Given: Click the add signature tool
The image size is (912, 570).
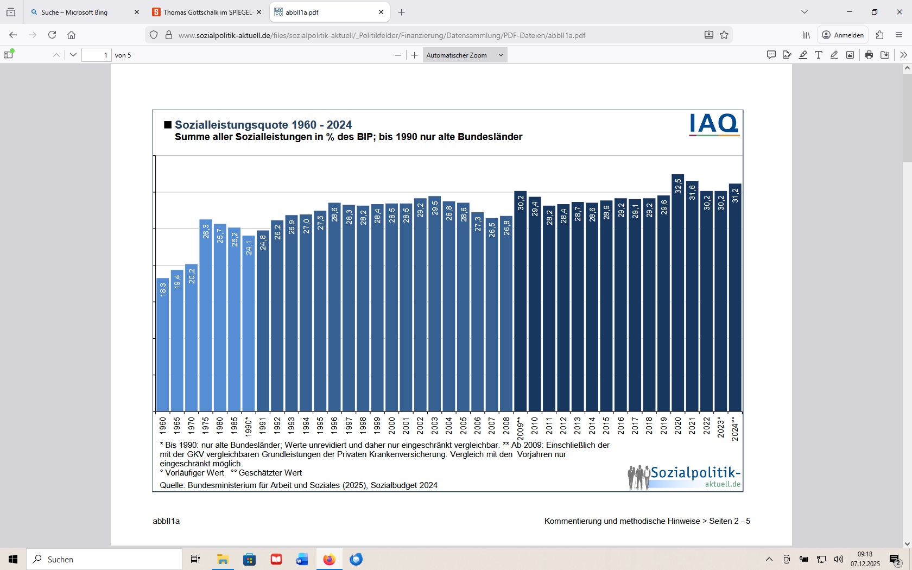Looking at the screenshot, I should (787, 55).
